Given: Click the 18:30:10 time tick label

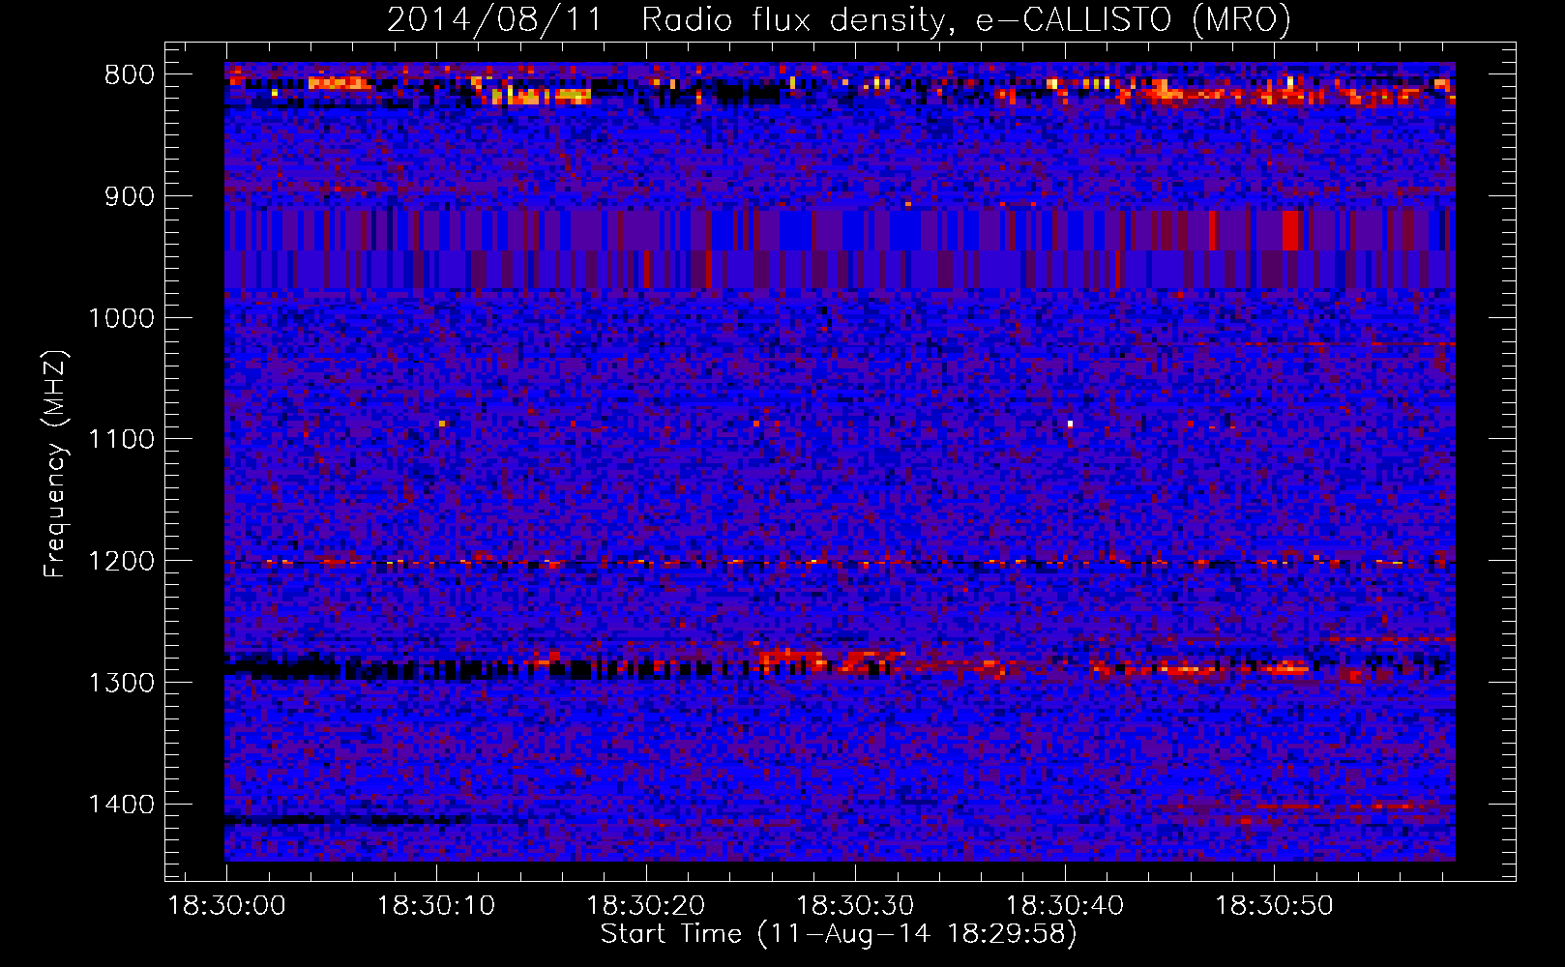Looking at the screenshot, I should click(436, 906).
